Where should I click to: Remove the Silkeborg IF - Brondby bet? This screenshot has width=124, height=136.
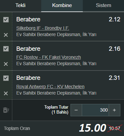[6, 35]
